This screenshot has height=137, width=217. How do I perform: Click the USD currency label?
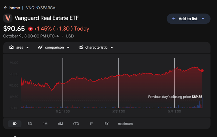pyautogui.click(x=70, y=36)
